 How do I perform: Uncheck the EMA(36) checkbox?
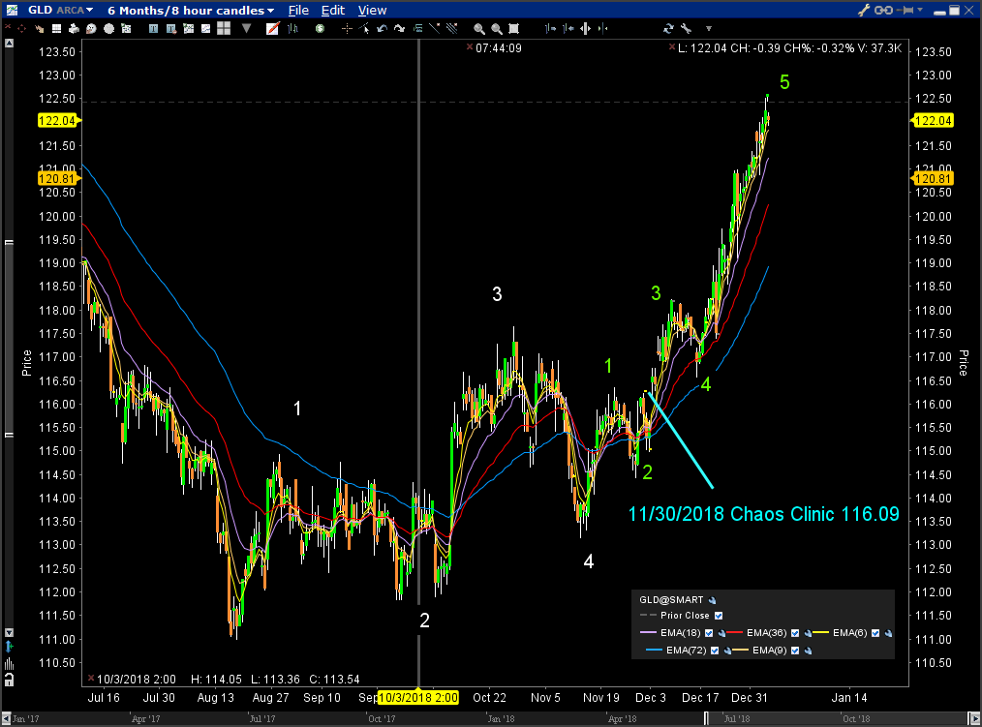[795, 633]
